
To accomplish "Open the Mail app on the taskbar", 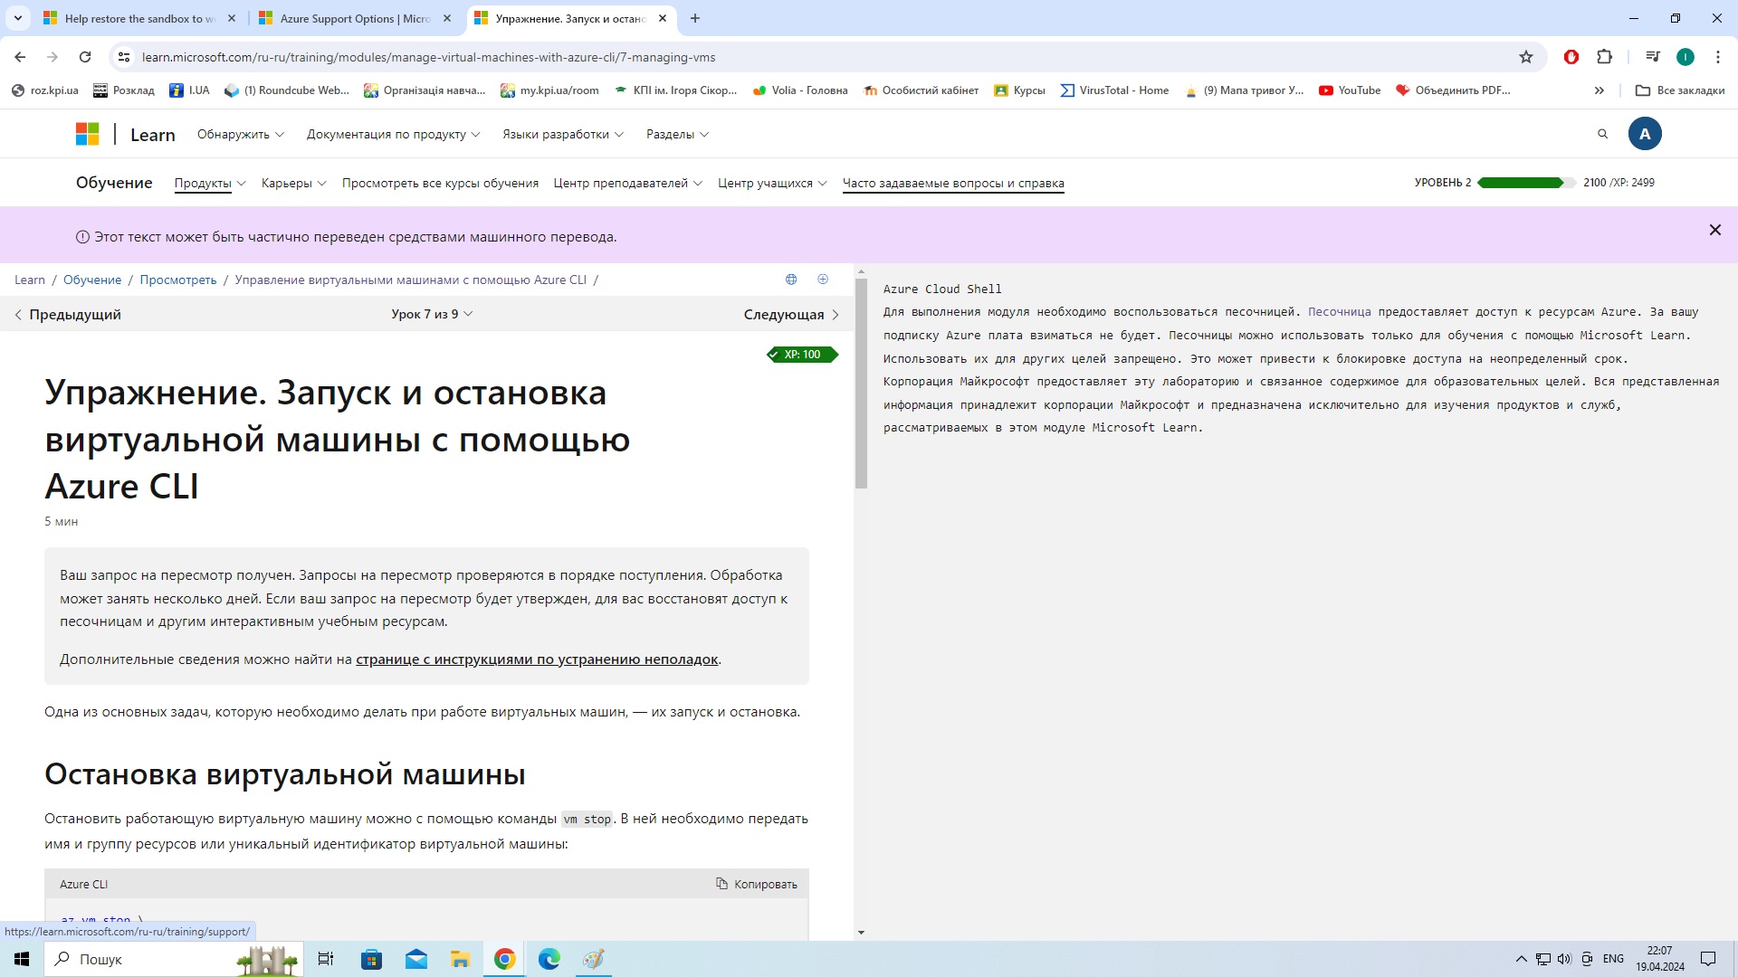I will pos(415,959).
